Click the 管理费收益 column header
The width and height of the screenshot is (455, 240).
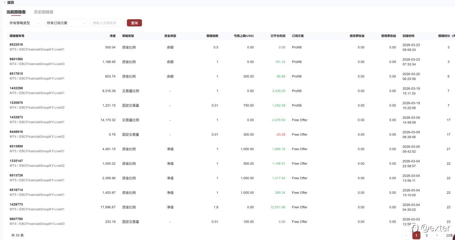pyautogui.click(x=389, y=36)
